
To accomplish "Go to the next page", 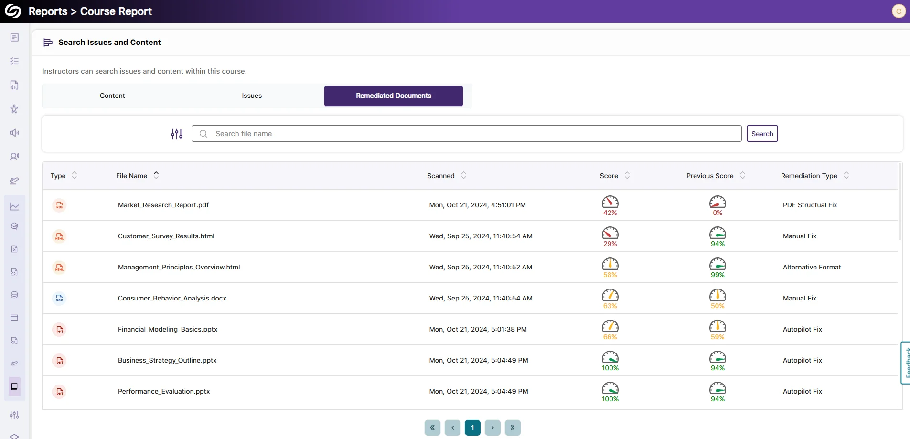I will pyautogui.click(x=492, y=428).
